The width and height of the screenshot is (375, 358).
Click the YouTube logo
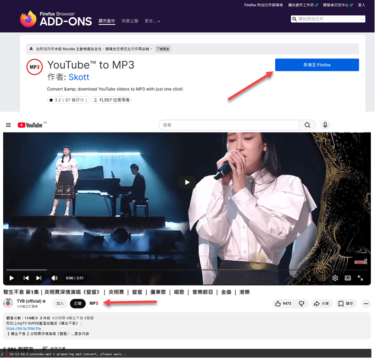[x=30, y=125]
